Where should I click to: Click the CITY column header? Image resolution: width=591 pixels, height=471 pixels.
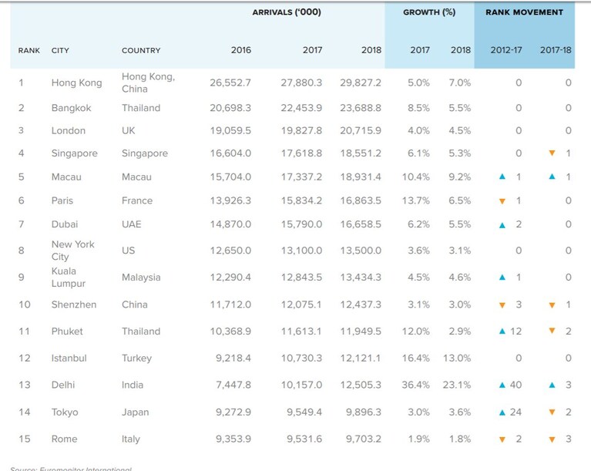60,51
